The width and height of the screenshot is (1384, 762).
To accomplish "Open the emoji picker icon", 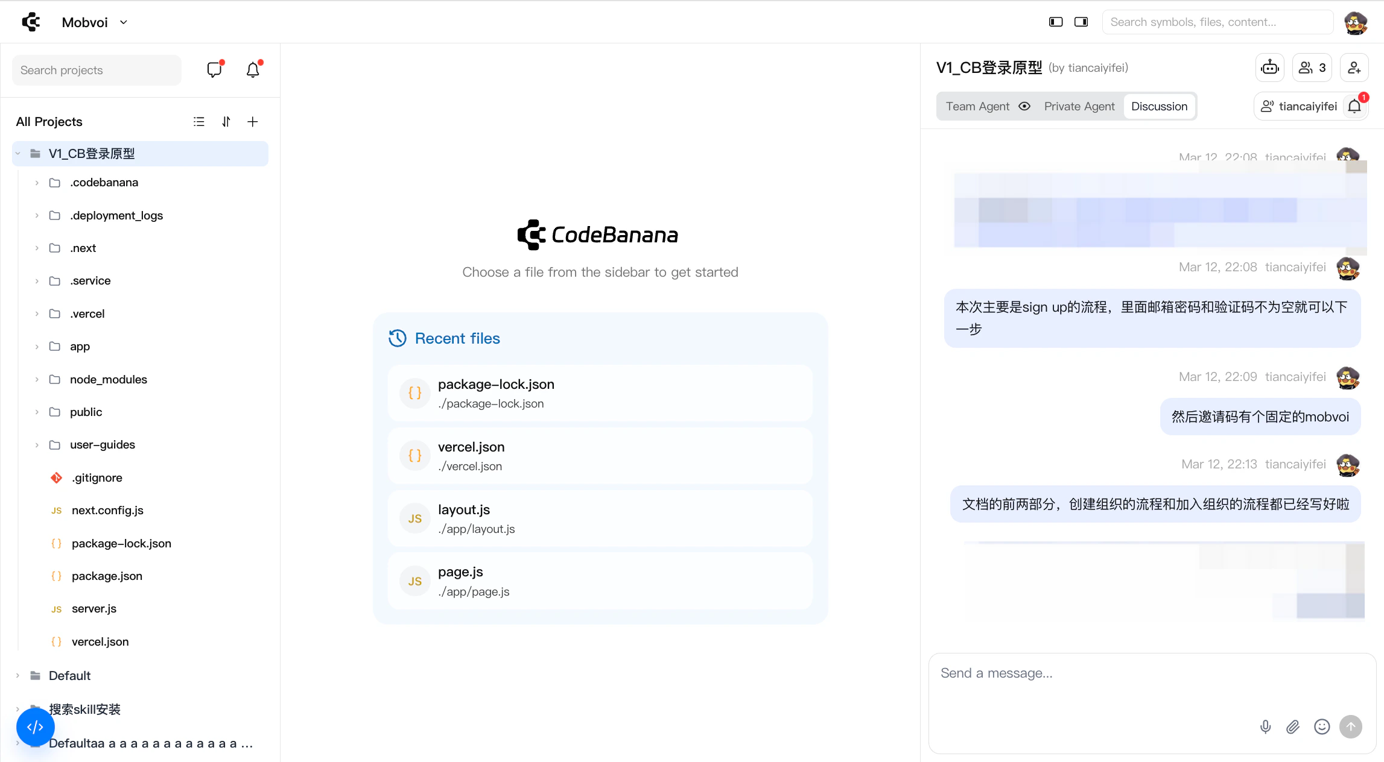I will (x=1321, y=726).
